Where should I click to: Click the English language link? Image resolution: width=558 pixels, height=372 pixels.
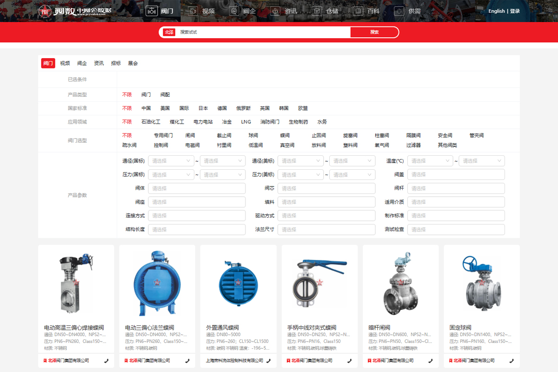click(496, 11)
